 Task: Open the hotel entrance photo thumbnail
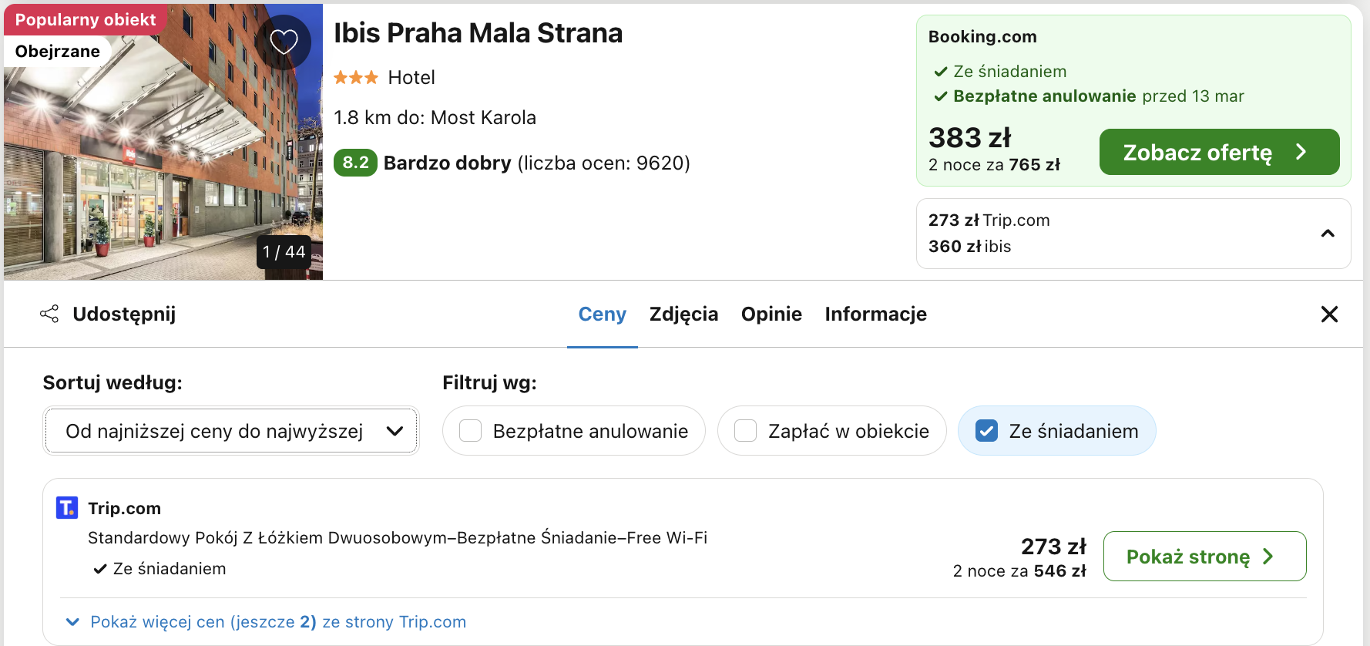[x=163, y=142]
